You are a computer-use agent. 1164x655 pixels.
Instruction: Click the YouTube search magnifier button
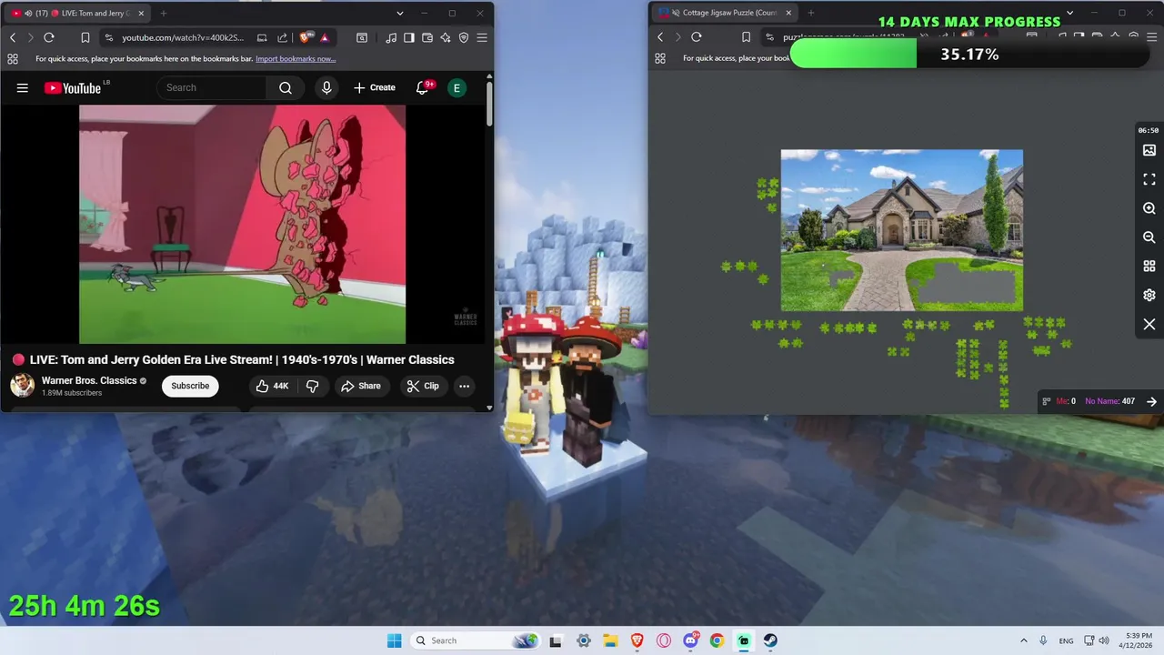click(x=286, y=88)
